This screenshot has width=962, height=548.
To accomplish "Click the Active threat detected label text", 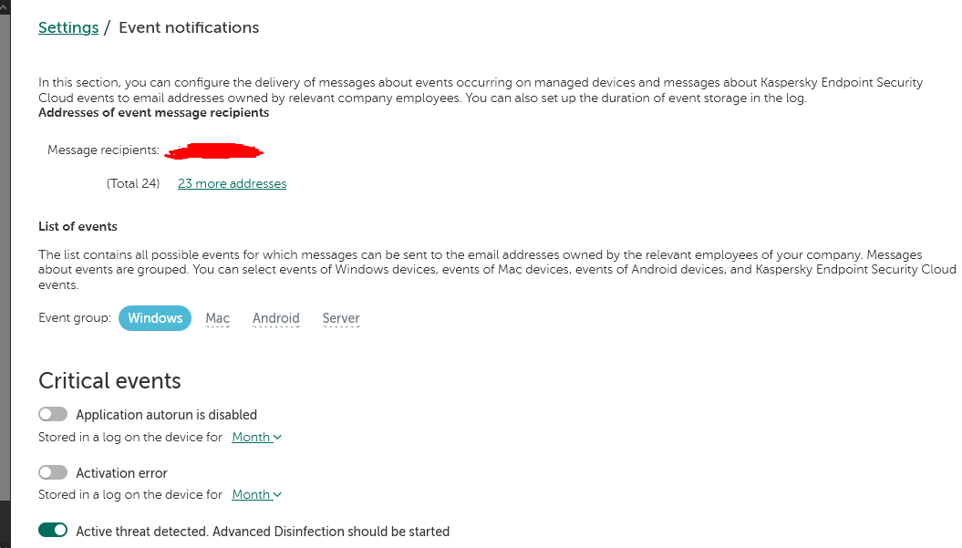I will (x=263, y=532).
